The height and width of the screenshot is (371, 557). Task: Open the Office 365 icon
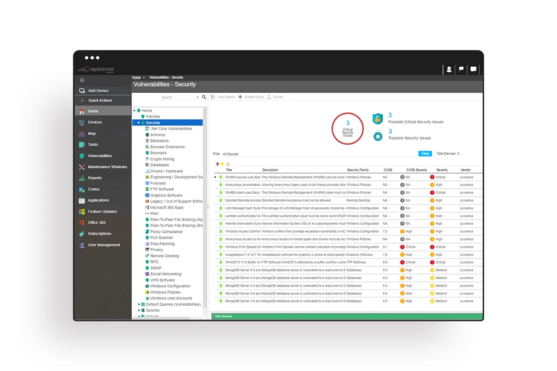(x=82, y=223)
